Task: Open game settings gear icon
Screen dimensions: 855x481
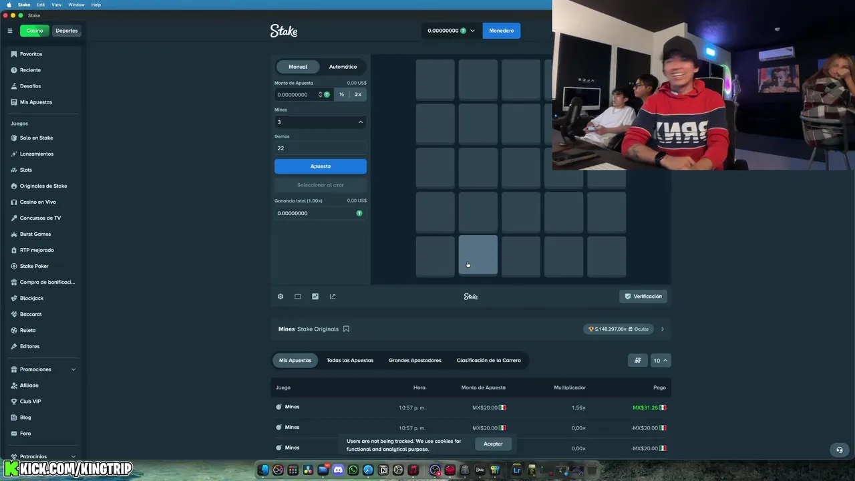Action: (x=281, y=297)
